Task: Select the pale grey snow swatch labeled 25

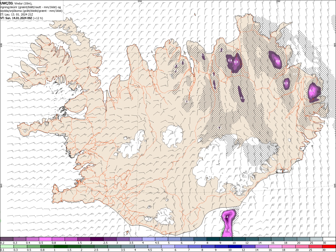Action: pos(316,239)
